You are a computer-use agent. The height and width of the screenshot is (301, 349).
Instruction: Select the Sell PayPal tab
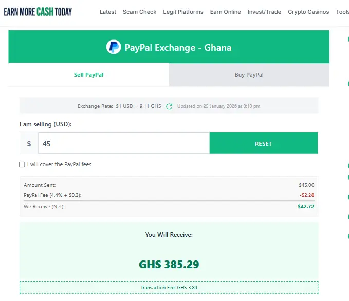pyautogui.click(x=88, y=75)
